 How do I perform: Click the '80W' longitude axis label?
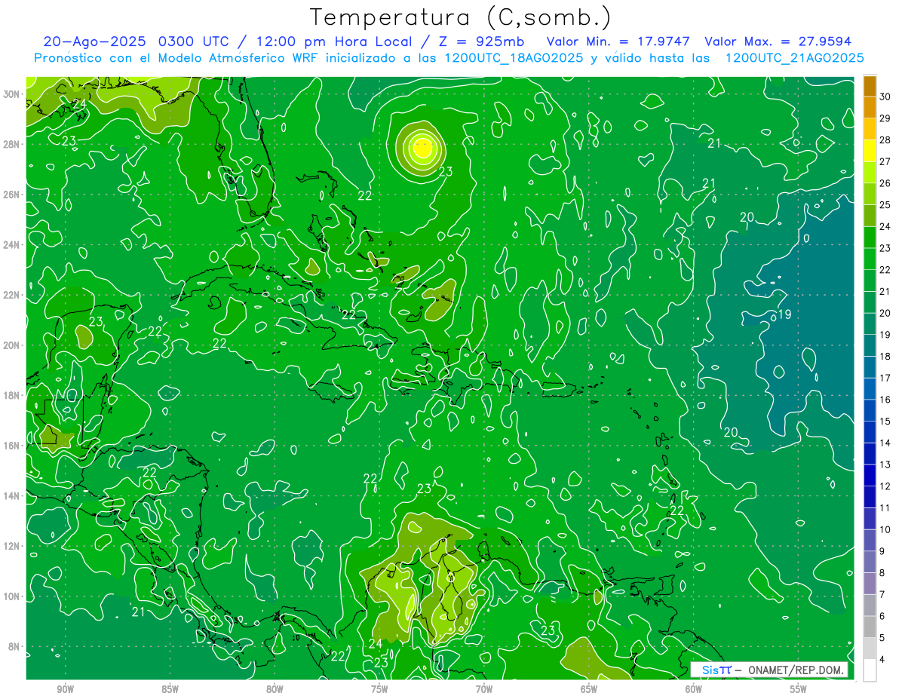(x=275, y=689)
